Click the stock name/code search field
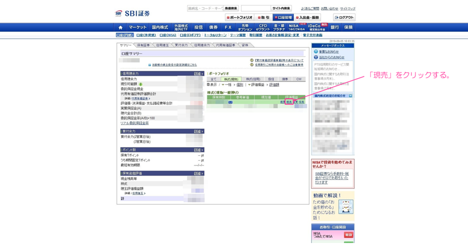Screen dimensions: 468x247 [205, 8]
